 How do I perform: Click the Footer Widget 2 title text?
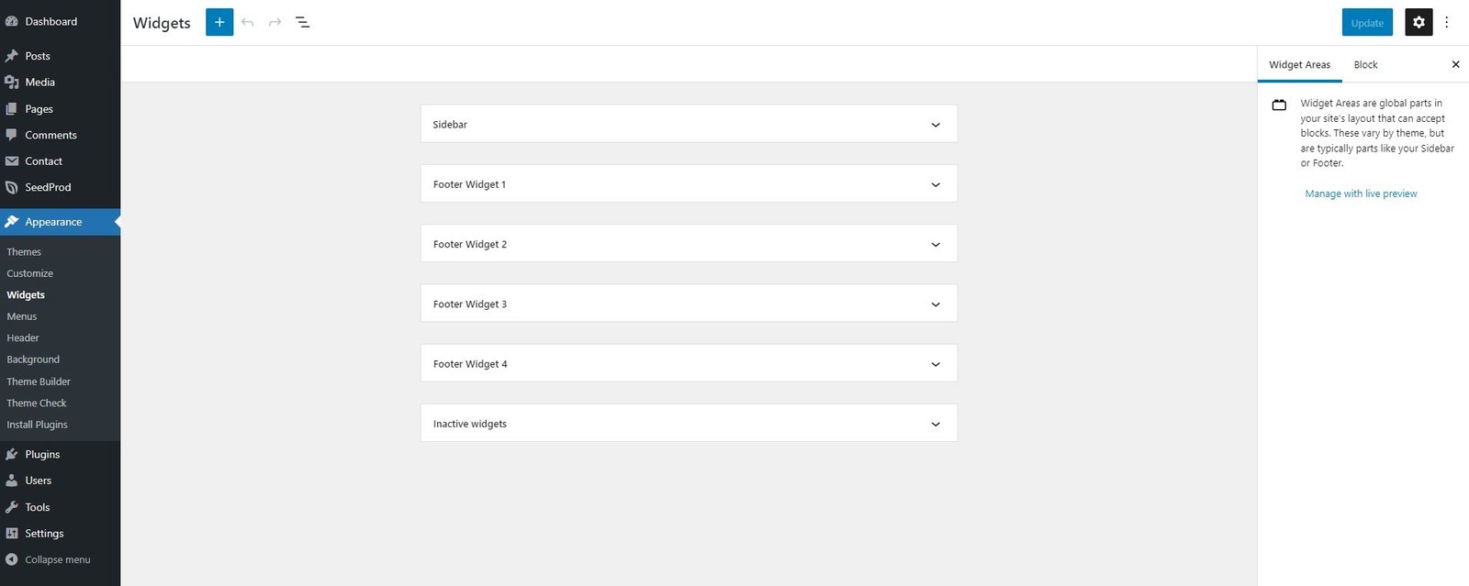tap(469, 245)
